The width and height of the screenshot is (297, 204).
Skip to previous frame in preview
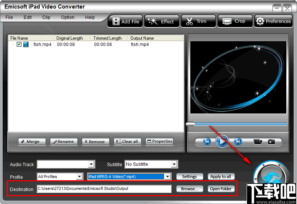[x=207, y=142]
